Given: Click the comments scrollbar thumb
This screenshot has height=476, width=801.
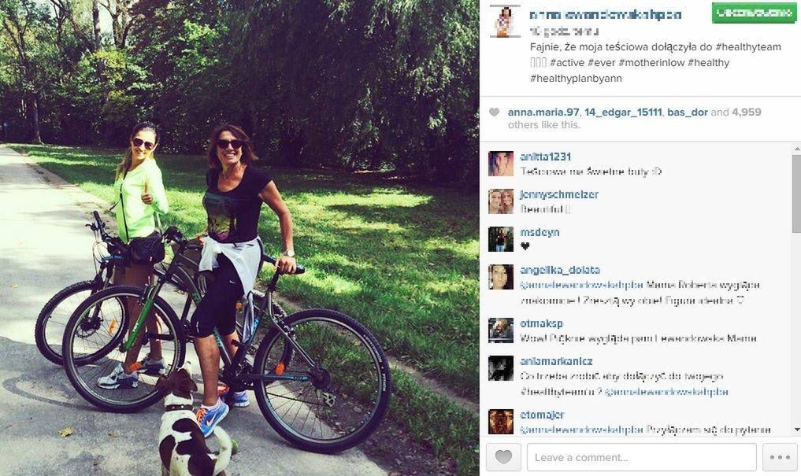Looking at the screenshot, I should click(796, 193).
